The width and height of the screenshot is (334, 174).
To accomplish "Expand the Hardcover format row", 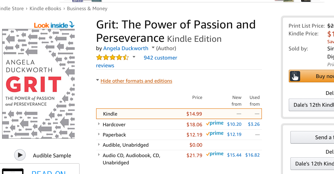I will [x=99, y=124].
